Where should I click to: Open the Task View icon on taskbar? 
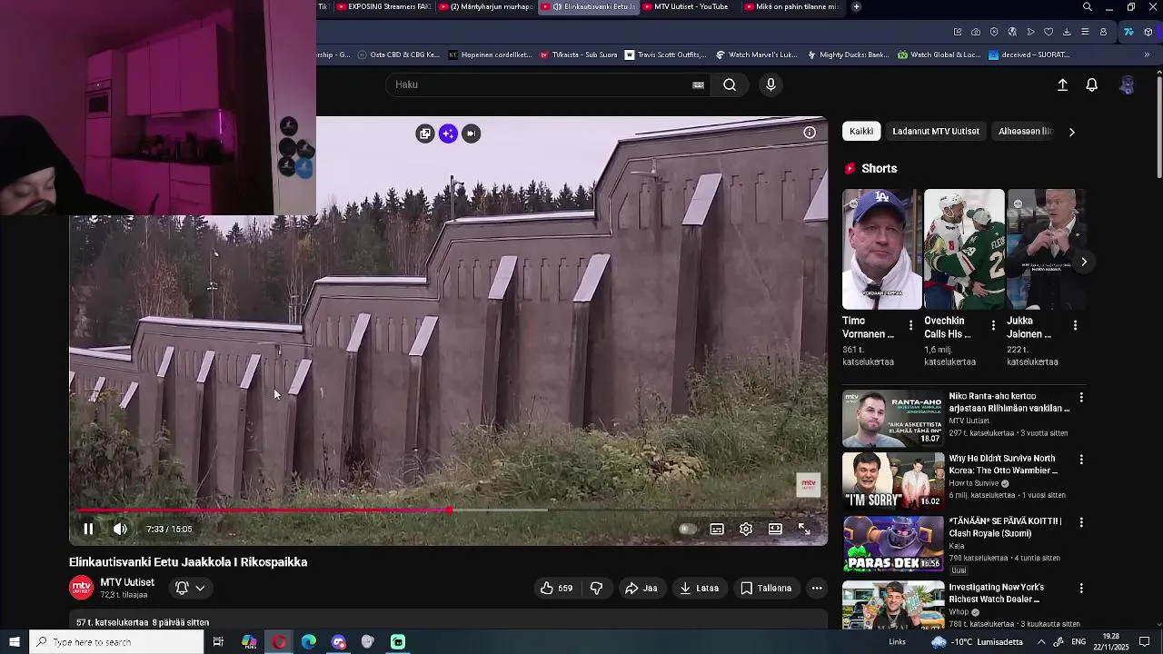[x=218, y=642]
